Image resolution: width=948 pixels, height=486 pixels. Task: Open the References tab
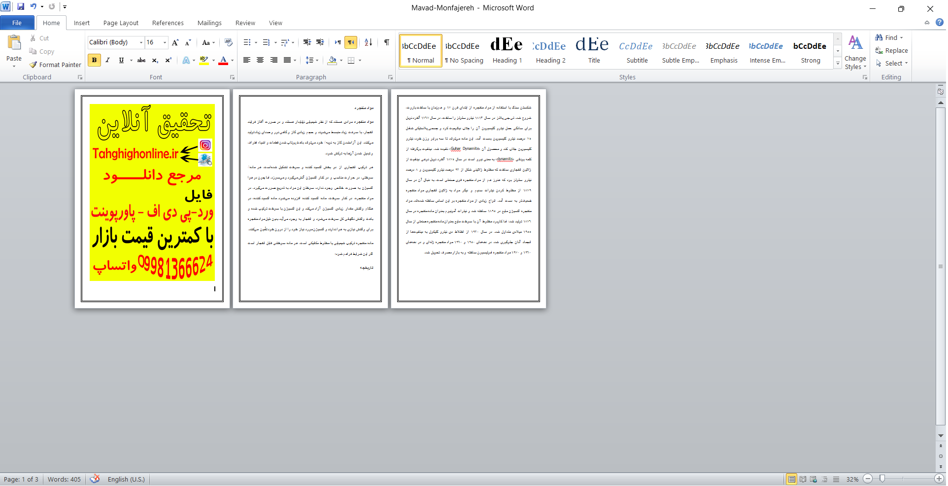pyautogui.click(x=168, y=23)
